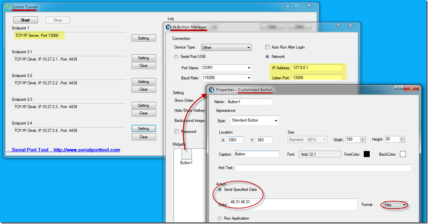Click the text with IP 10.27.2.2

point(45,83)
